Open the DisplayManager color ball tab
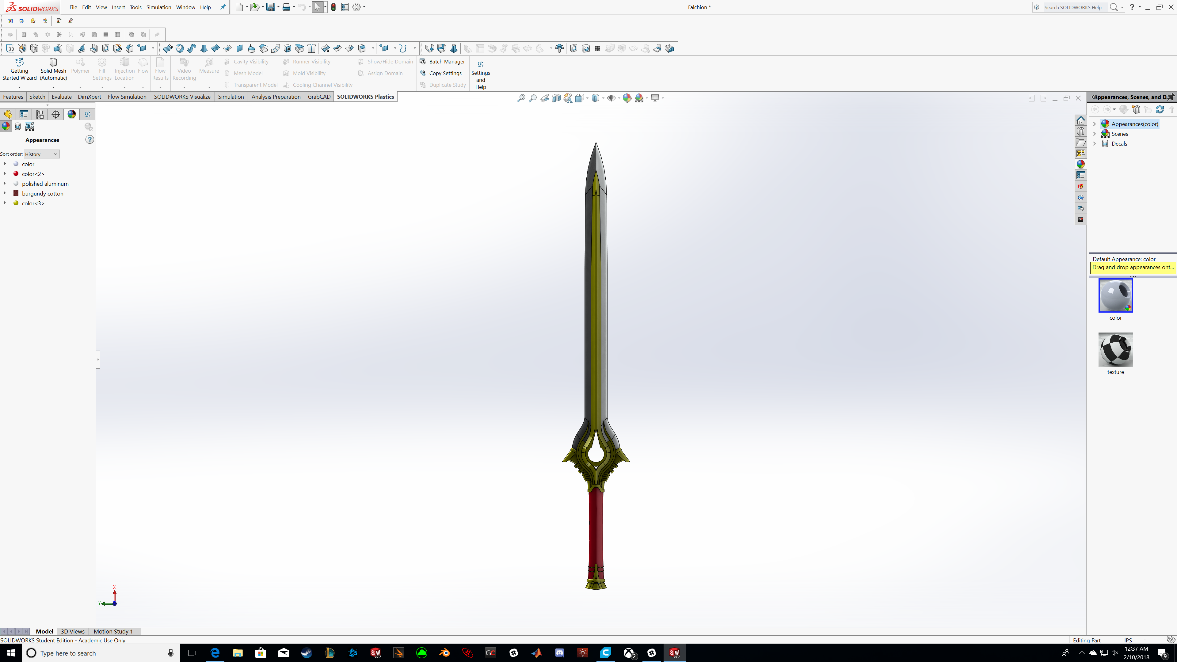The image size is (1177, 662). click(72, 114)
